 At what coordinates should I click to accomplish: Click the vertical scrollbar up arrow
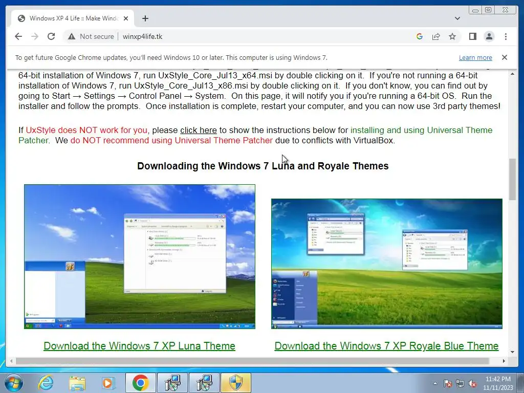[x=512, y=74]
